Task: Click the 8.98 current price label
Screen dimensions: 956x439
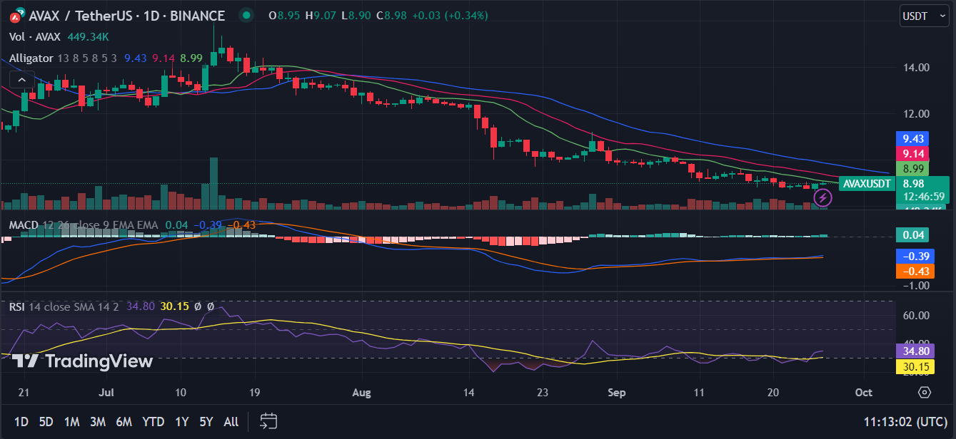Action: (x=914, y=183)
